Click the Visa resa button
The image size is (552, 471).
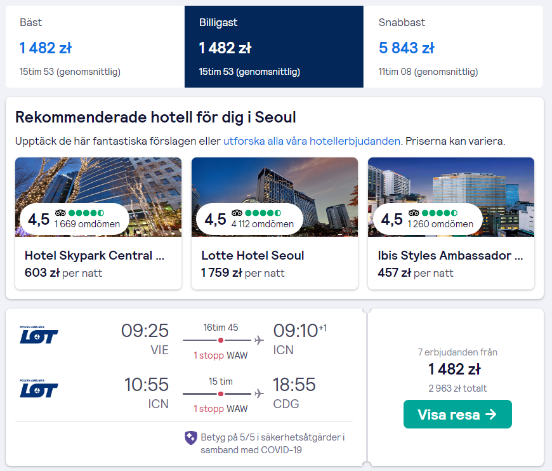(457, 415)
